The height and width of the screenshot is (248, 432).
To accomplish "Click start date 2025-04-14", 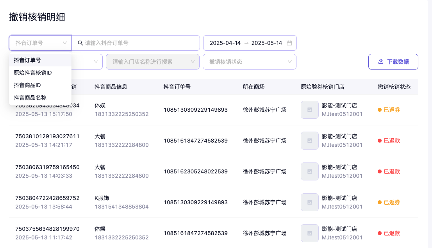I will pos(225,43).
